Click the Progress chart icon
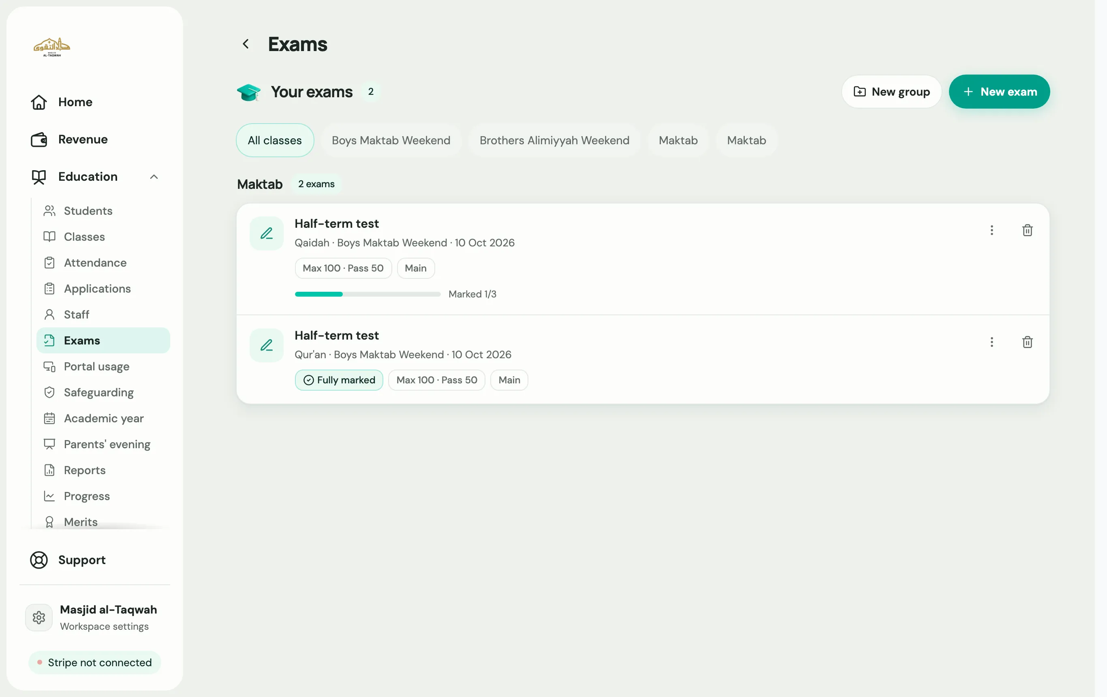Viewport: 1107px width, 697px height. (49, 496)
